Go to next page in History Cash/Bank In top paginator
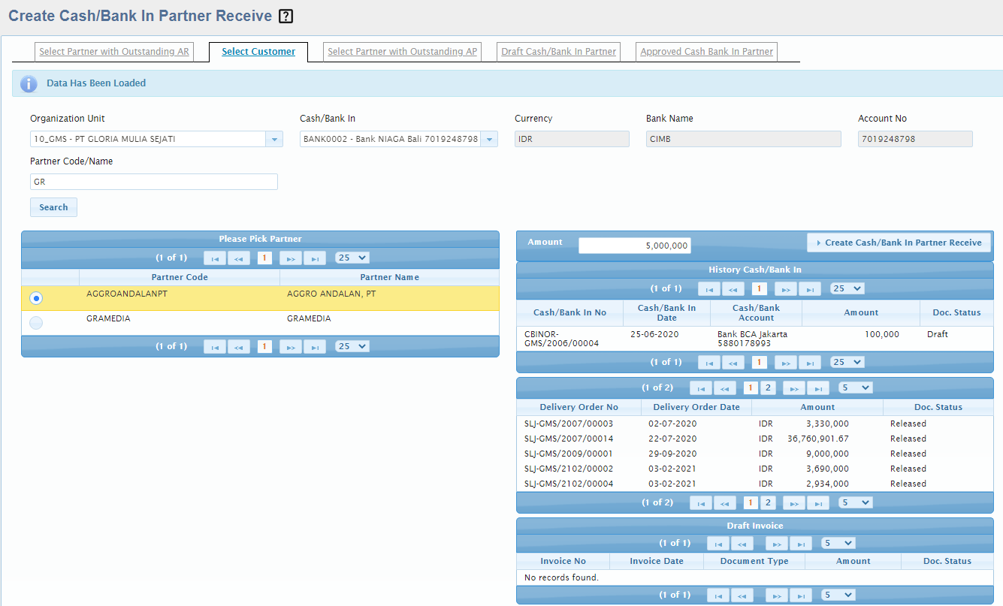Screen dimensions: 1003x606 click(786, 288)
